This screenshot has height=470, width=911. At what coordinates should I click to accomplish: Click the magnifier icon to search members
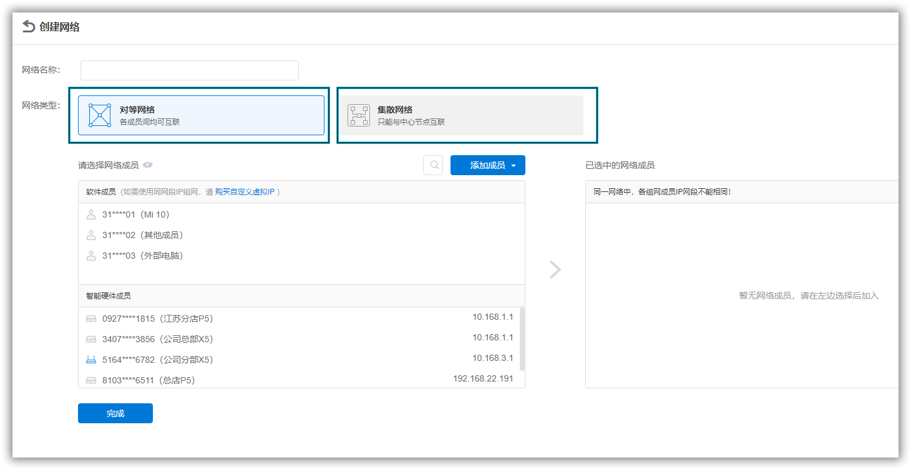[x=432, y=165]
